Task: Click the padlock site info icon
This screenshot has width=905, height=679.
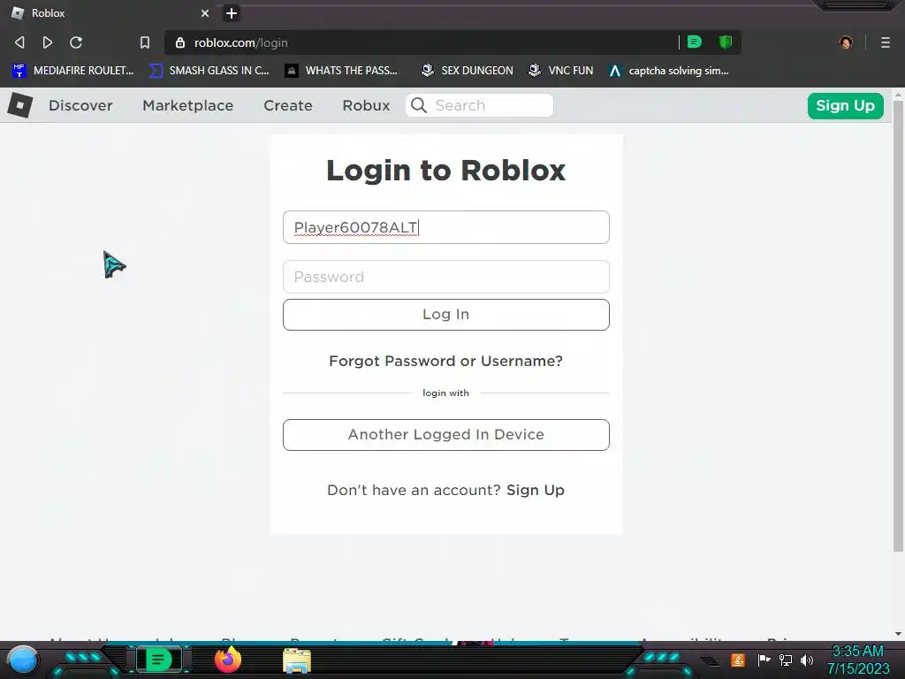Action: click(180, 42)
